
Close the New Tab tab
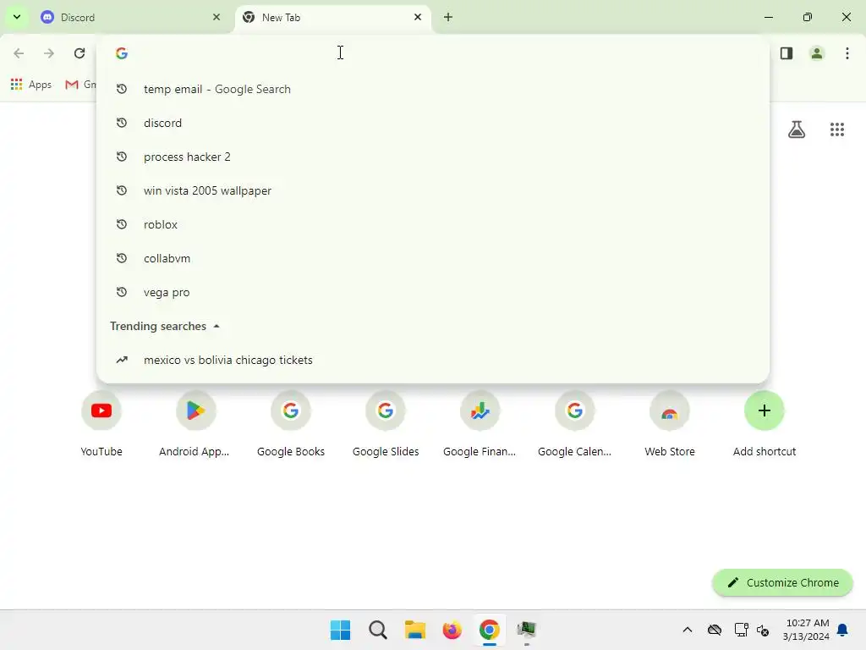pos(418,17)
